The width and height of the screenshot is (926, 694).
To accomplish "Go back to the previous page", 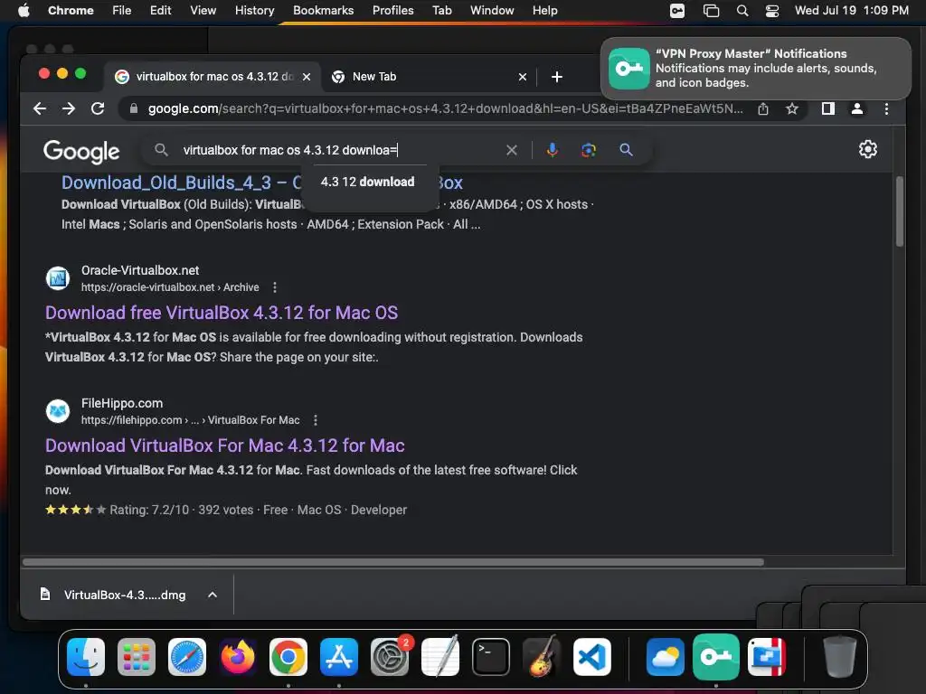I will coord(40,108).
